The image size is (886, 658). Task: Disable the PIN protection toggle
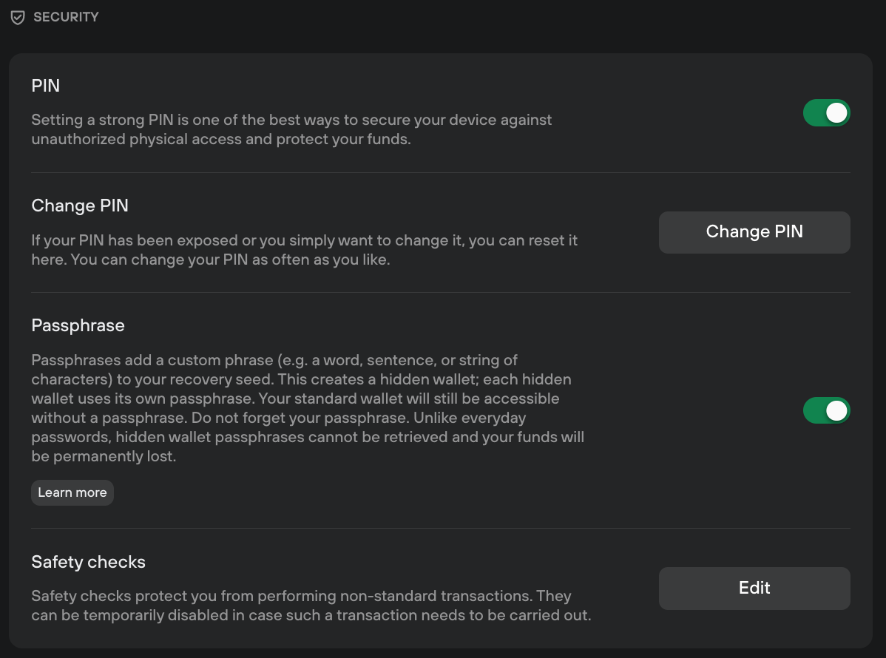pos(827,113)
